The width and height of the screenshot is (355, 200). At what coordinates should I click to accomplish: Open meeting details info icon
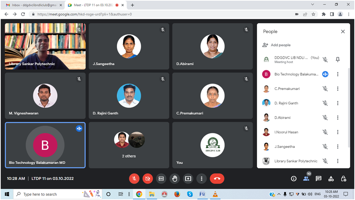coord(294,179)
